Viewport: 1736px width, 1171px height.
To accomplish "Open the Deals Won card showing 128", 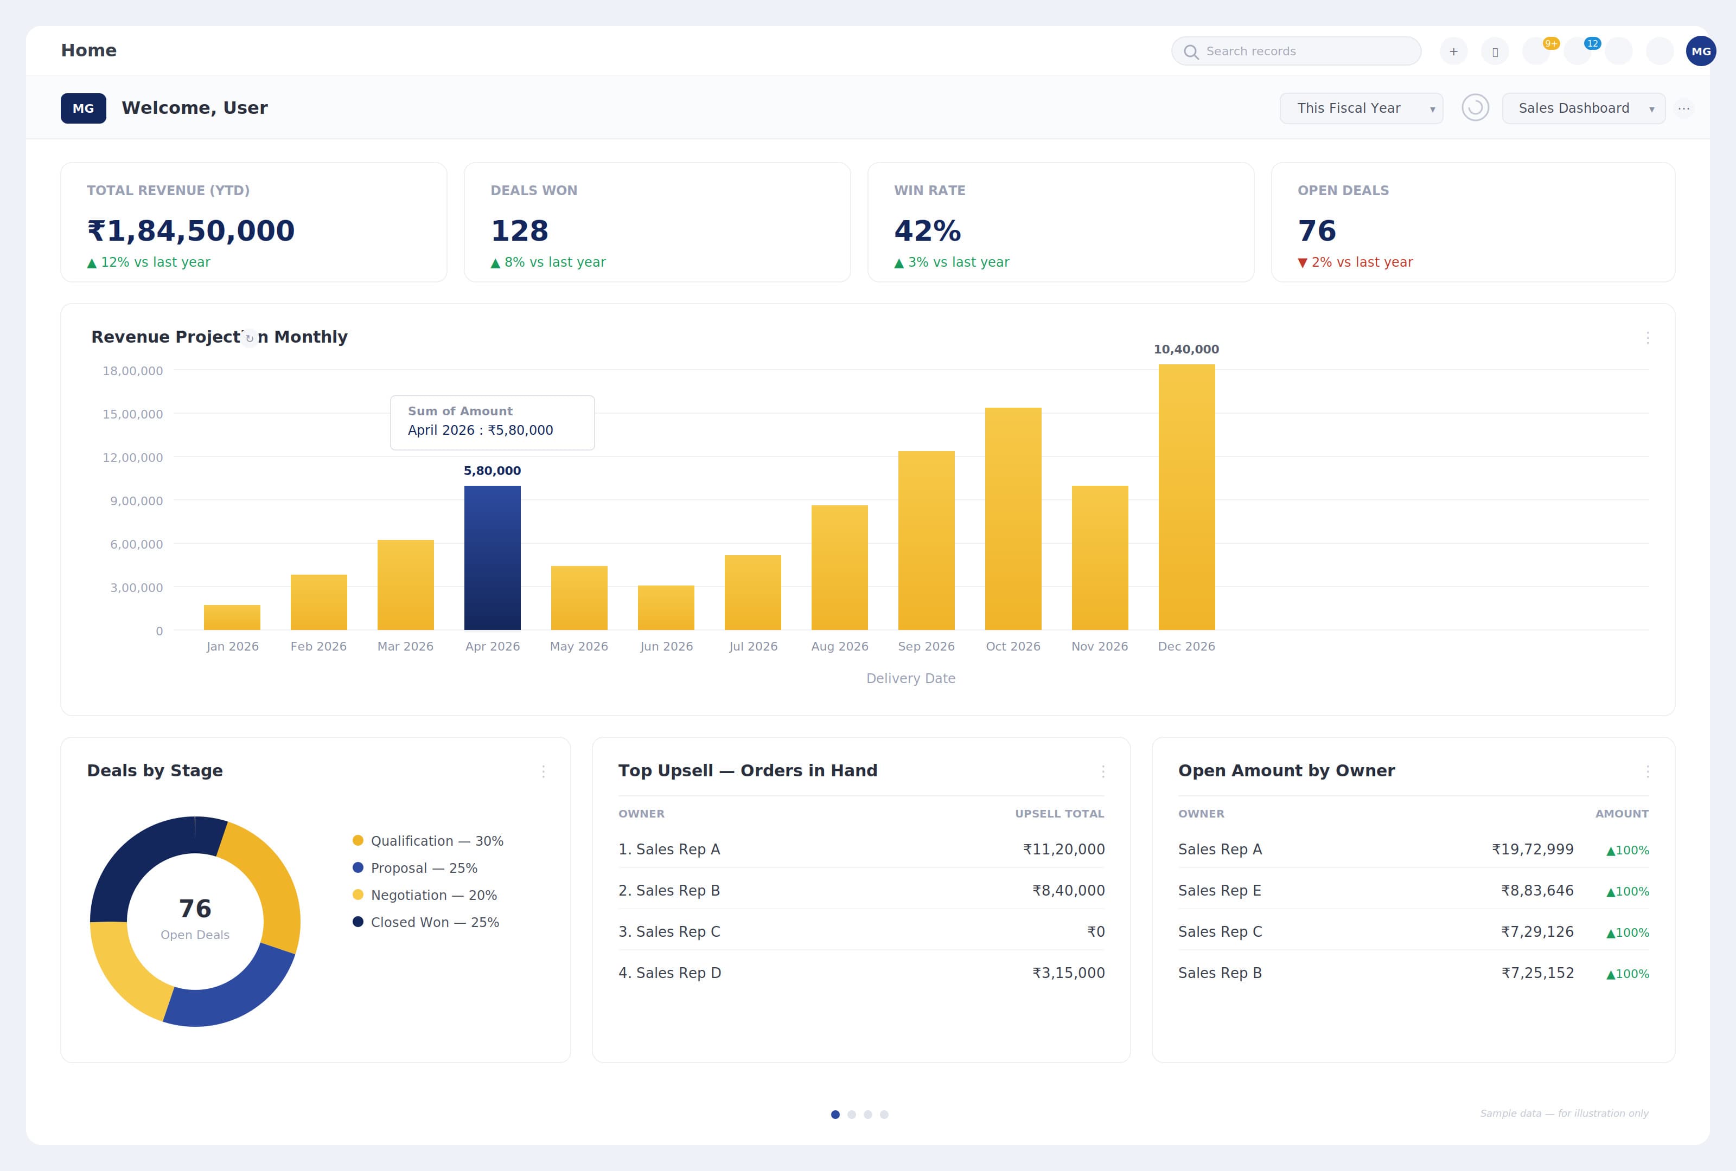I will (x=656, y=222).
